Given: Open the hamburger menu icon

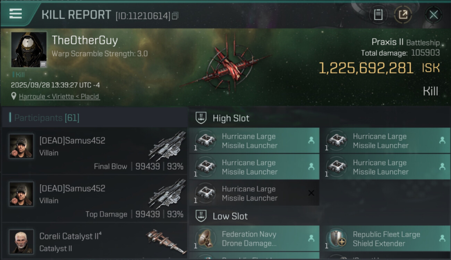Looking at the screenshot, I should [x=16, y=14].
